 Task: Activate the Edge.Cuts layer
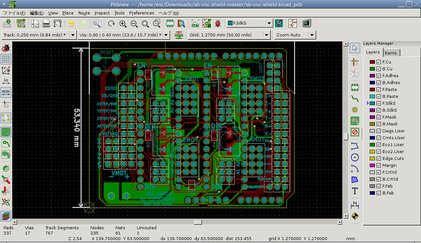coord(393,158)
